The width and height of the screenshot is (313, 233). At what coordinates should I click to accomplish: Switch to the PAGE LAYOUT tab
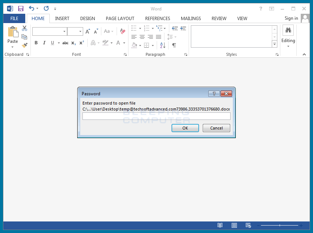click(x=120, y=18)
